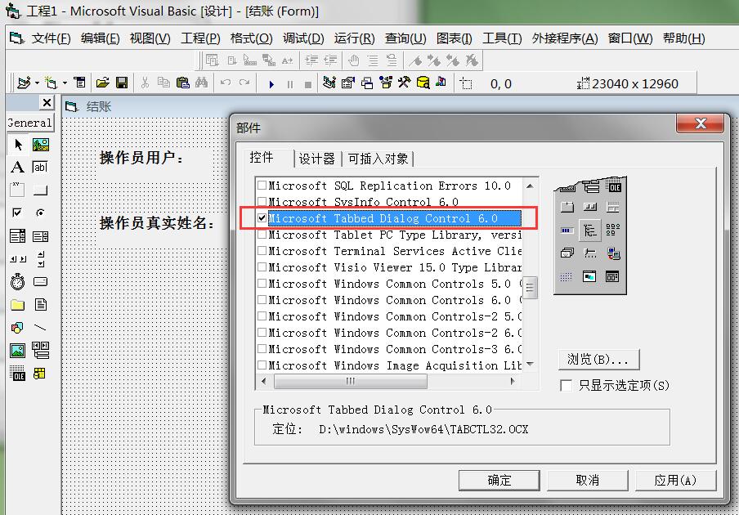Click the component list scroll-down arrow
The width and height of the screenshot is (739, 515).
(530, 365)
